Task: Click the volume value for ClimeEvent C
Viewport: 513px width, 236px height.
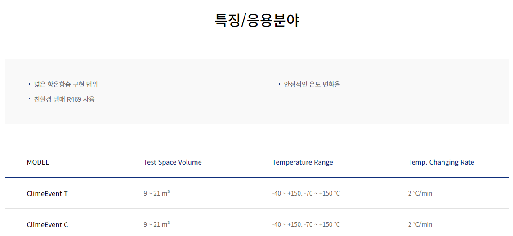Action: tap(156, 224)
